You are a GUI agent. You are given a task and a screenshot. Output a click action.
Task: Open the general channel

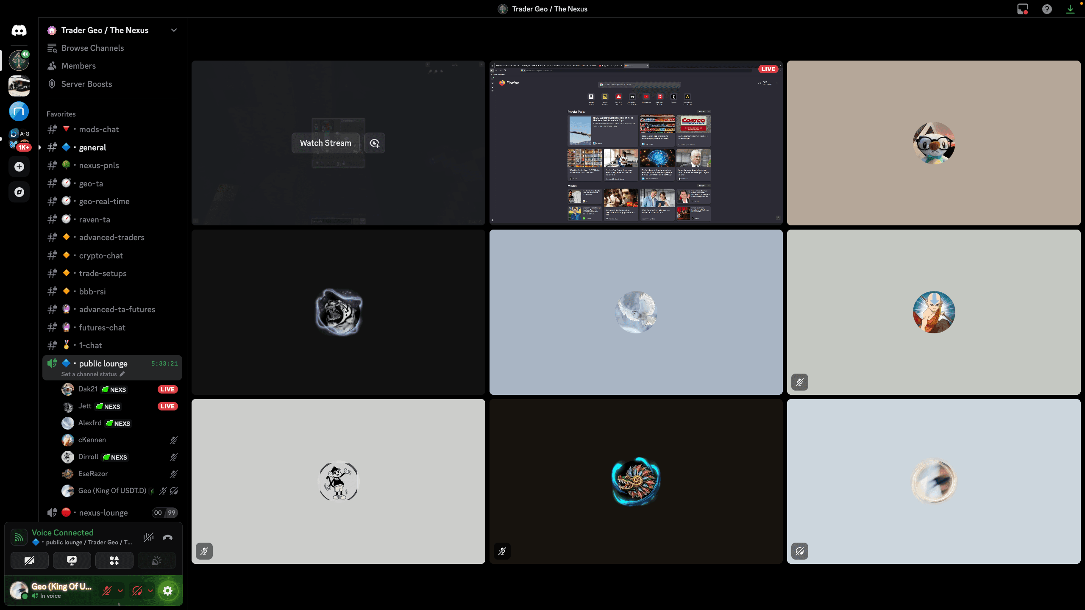point(92,147)
